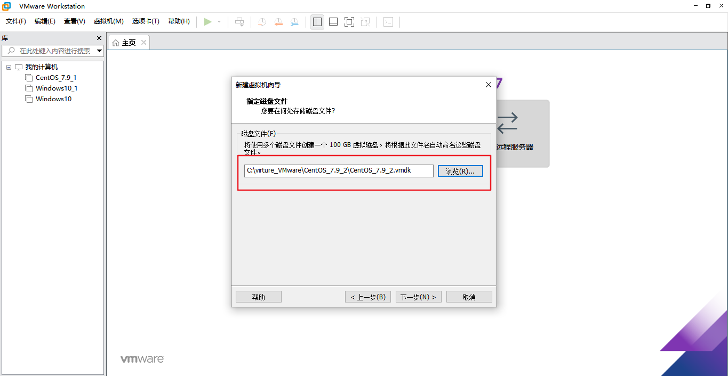Power on the virtual machine

(208, 22)
